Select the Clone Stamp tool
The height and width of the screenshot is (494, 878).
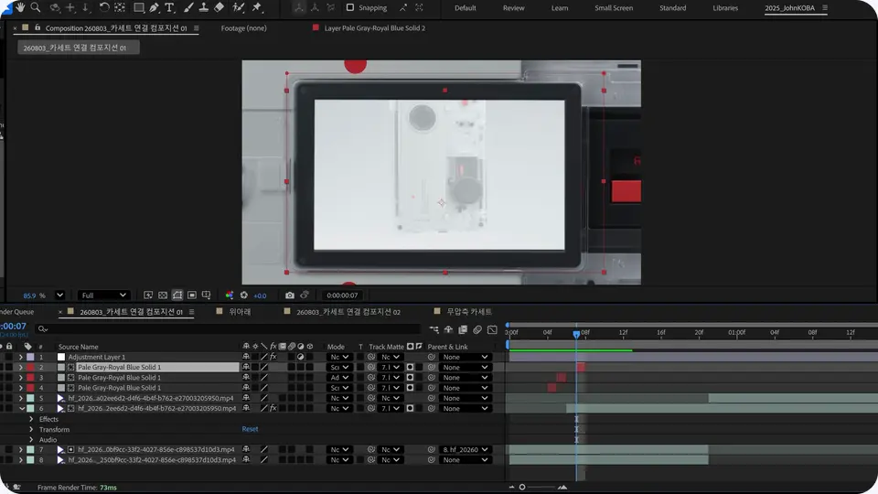pyautogui.click(x=204, y=7)
